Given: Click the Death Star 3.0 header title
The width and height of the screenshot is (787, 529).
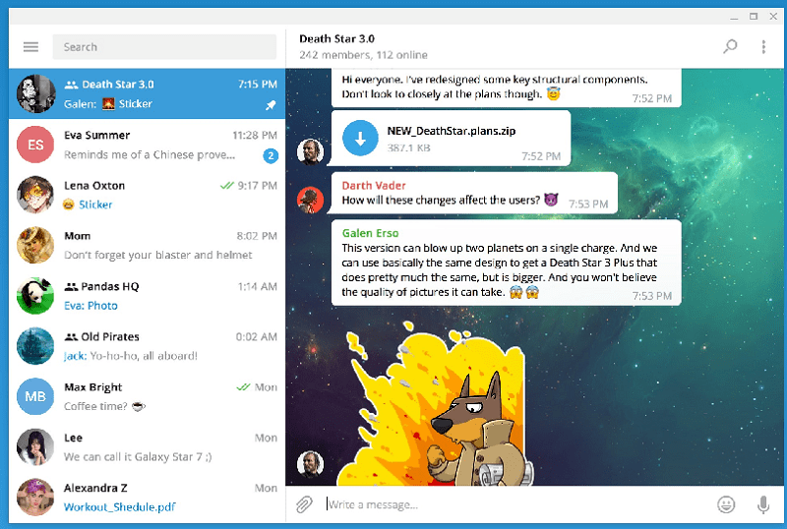Looking at the screenshot, I should click(337, 38).
